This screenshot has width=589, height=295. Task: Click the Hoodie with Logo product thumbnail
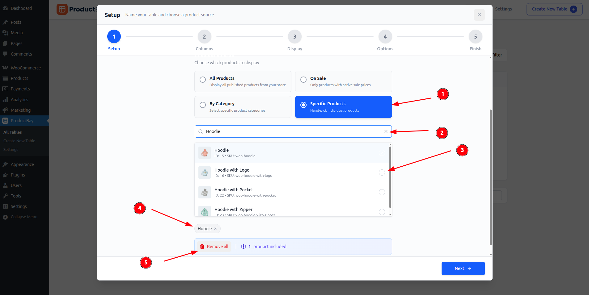pos(204,172)
